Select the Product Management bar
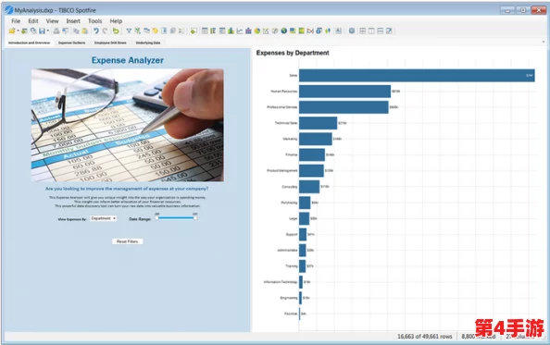Screen dimensions: 550x345 click(x=311, y=170)
